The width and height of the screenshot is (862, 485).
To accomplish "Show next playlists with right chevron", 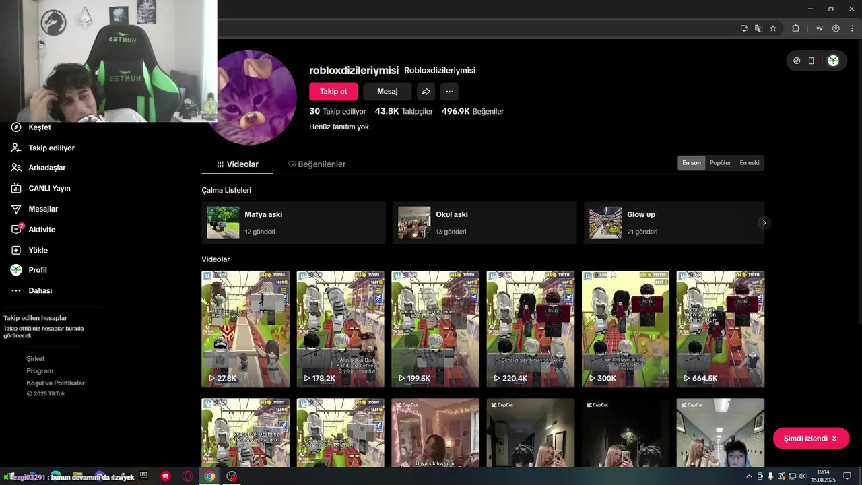I will (x=764, y=222).
